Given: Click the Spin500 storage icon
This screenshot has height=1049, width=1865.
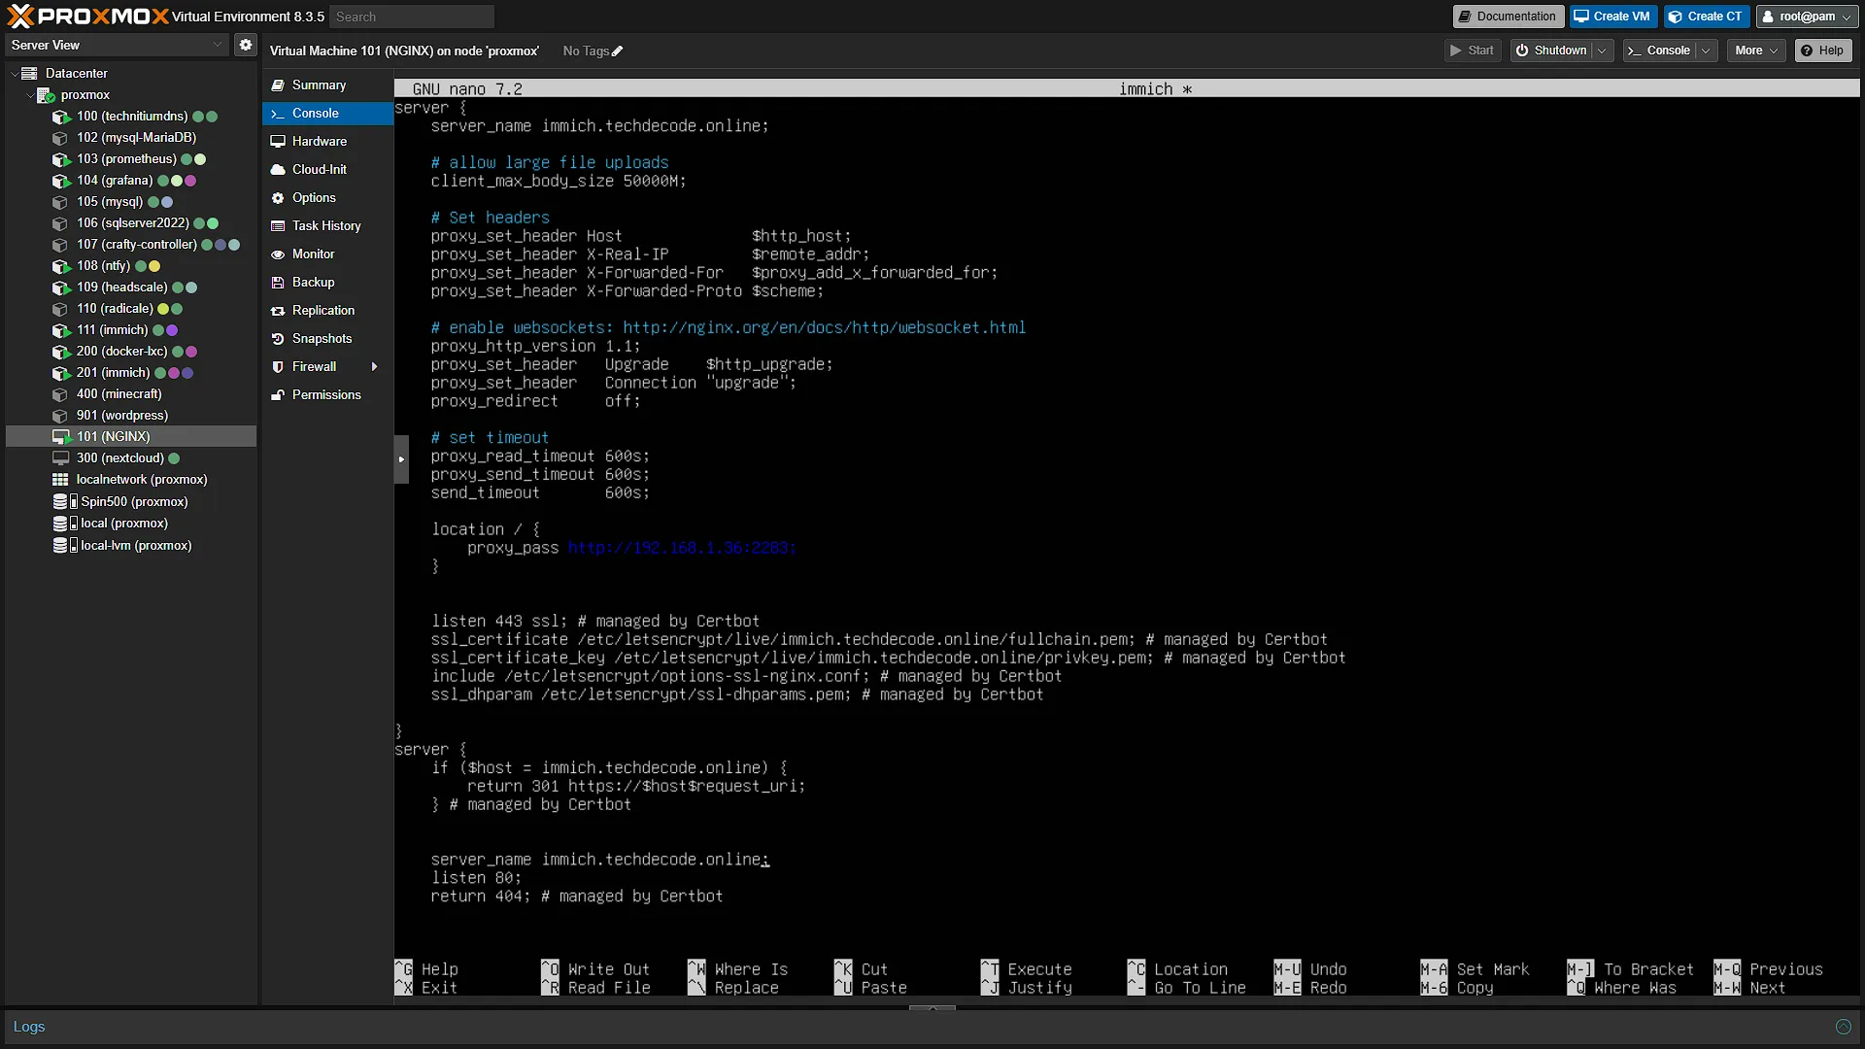Looking at the screenshot, I should coord(65,502).
